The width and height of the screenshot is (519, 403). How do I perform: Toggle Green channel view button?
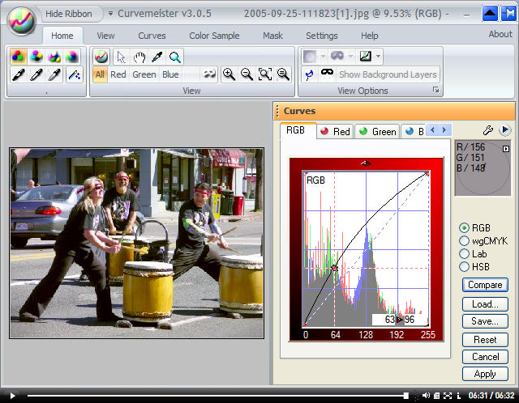click(144, 74)
